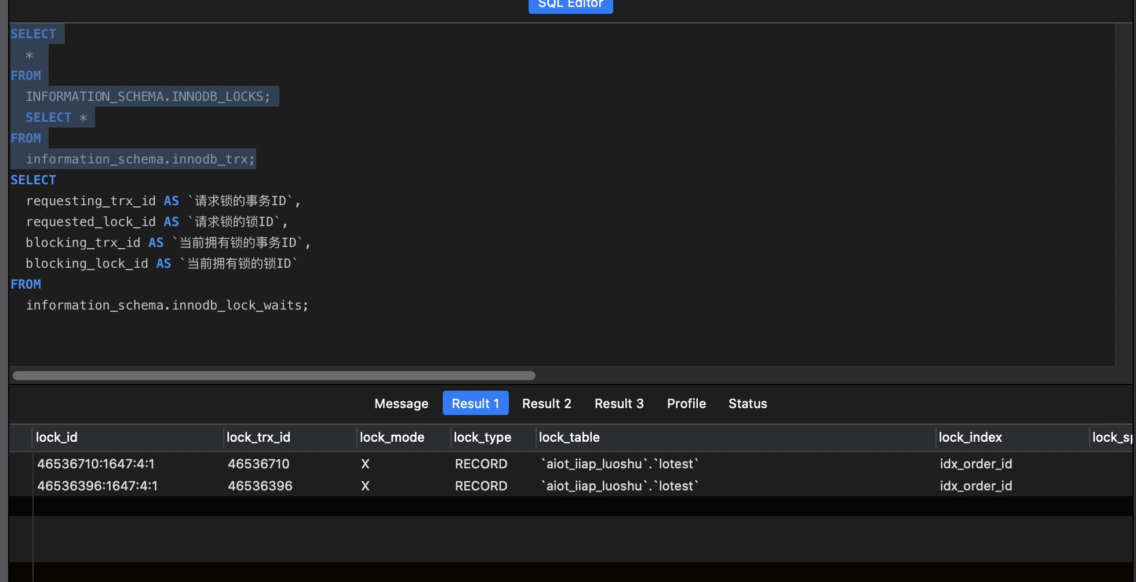Switch to the SQL Editor tab
The image size is (1136, 582).
570,5
